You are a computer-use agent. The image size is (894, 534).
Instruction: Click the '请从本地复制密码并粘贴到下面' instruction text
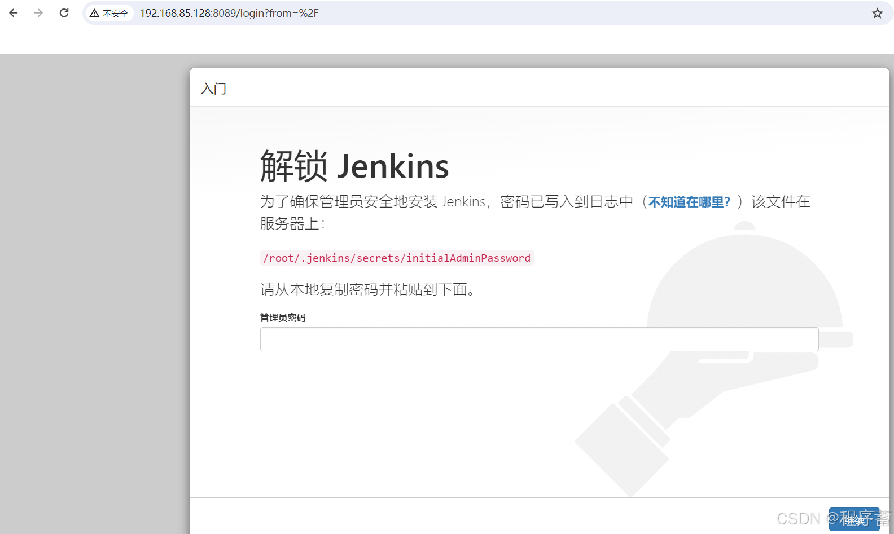click(x=367, y=290)
